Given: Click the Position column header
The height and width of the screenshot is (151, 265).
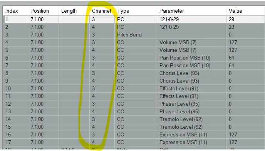Looking at the screenshot, I should [43, 11].
